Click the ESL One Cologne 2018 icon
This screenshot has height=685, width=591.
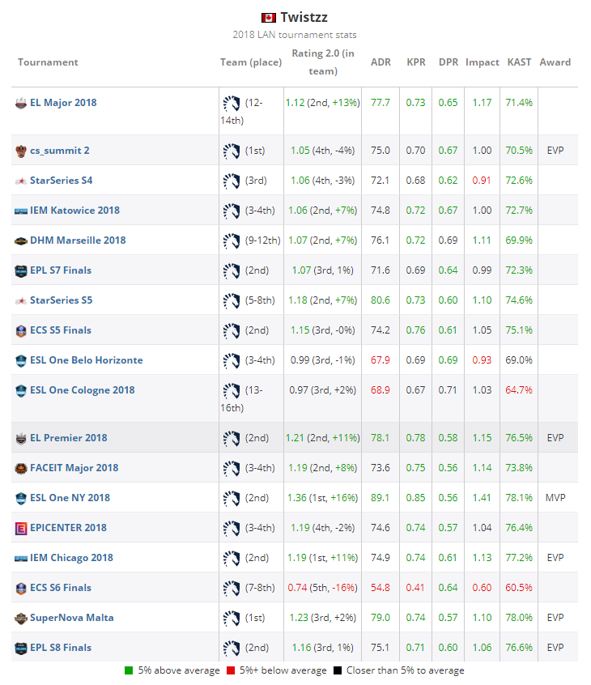[21, 390]
